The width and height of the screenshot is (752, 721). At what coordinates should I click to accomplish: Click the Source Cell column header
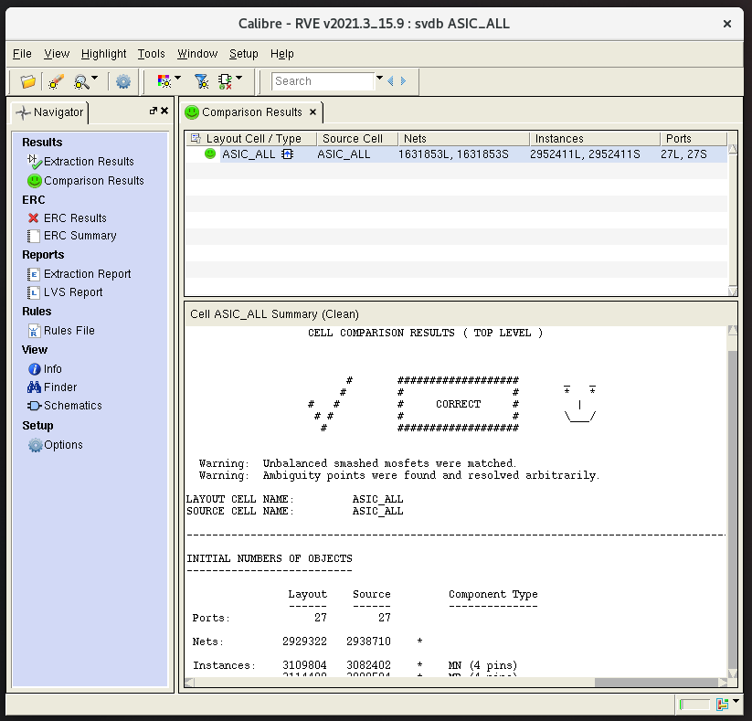click(x=357, y=139)
